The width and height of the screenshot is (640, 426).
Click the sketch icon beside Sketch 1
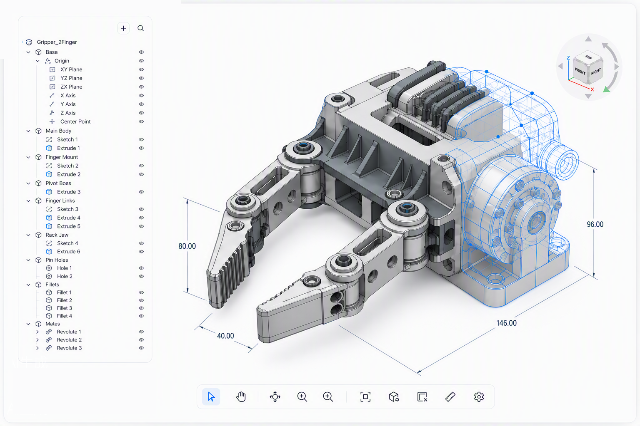click(x=49, y=139)
